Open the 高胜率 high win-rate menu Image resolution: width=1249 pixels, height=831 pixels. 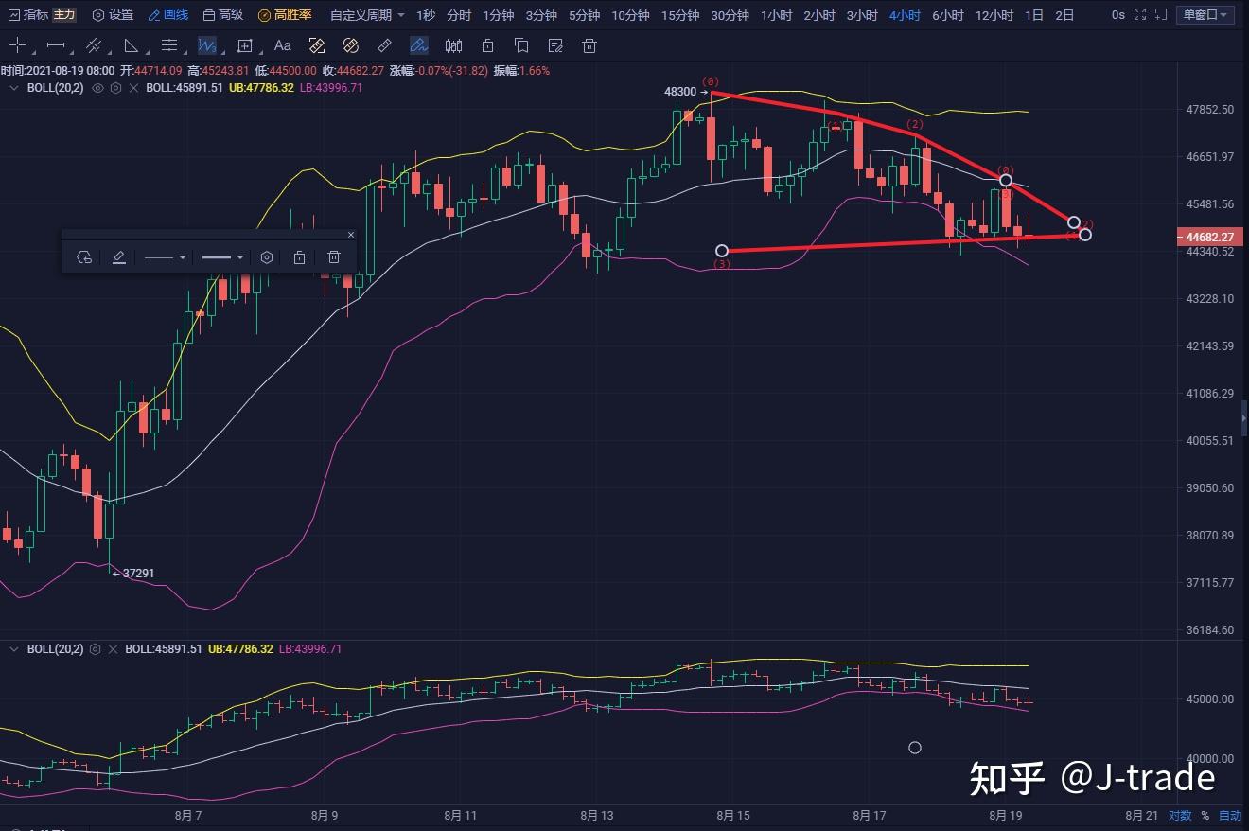click(285, 15)
